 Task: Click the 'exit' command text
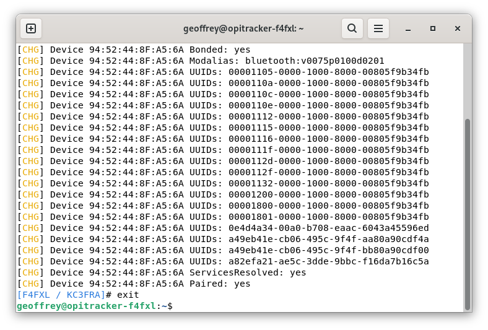coord(128,295)
